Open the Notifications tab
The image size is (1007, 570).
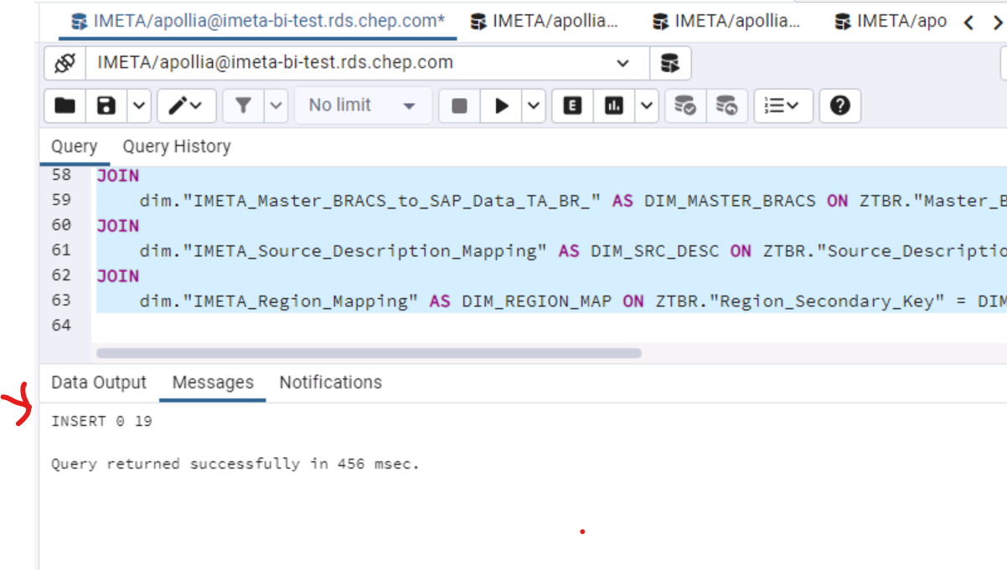330,383
